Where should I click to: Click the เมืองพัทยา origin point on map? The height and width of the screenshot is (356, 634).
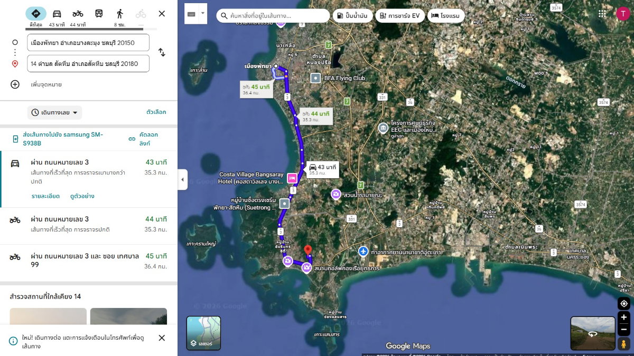(276, 66)
